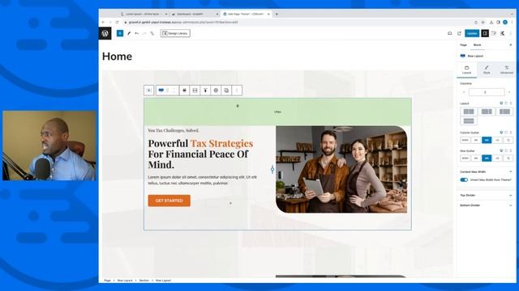Image resolution: width=519 pixels, height=291 pixels.
Task: Open the Kadence K settings icon
Action: [x=503, y=33]
